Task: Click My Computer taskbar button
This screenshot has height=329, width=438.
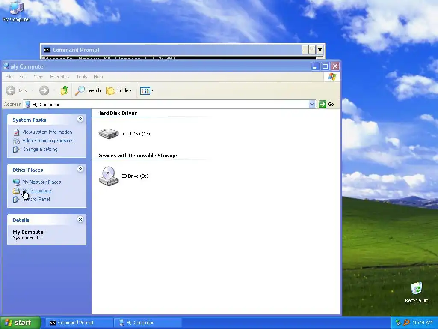Action: pos(148,323)
